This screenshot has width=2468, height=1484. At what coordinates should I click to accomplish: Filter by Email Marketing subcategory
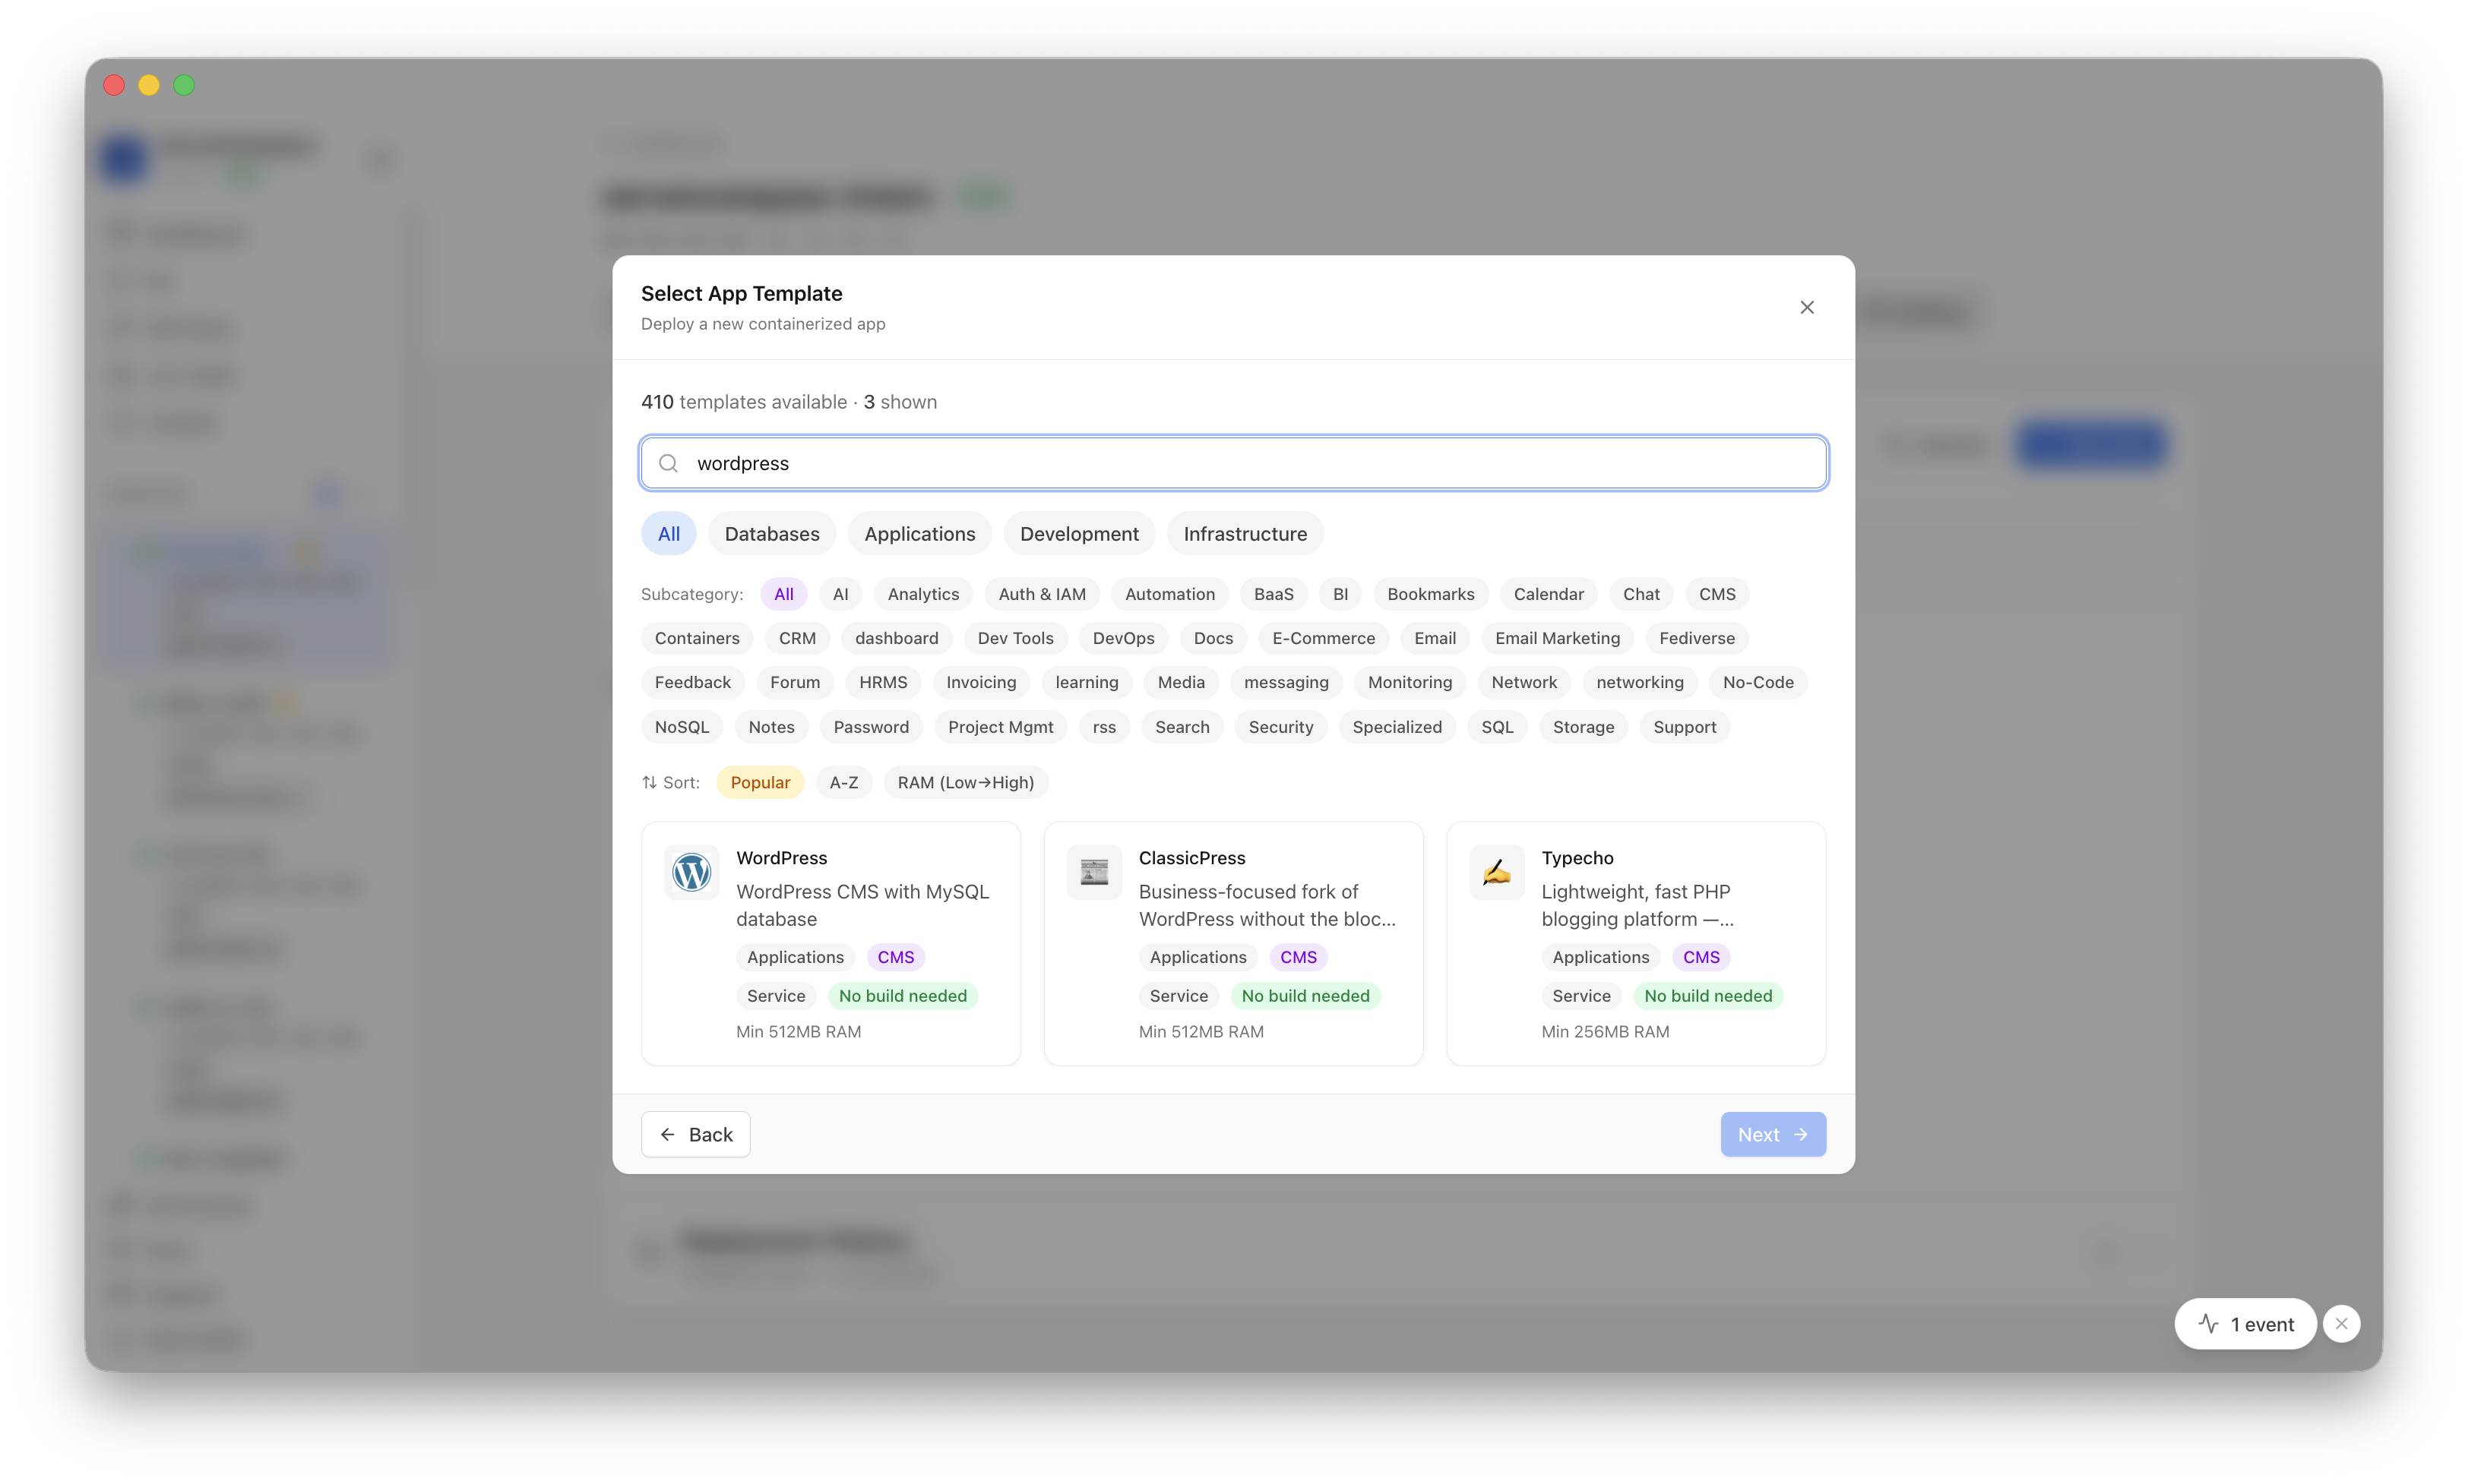1557,638
